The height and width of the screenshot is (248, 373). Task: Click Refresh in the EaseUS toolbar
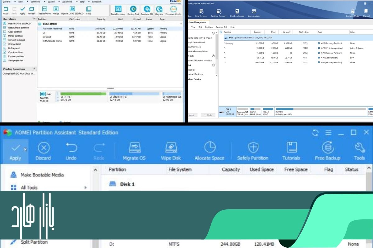tap(31, 11)
